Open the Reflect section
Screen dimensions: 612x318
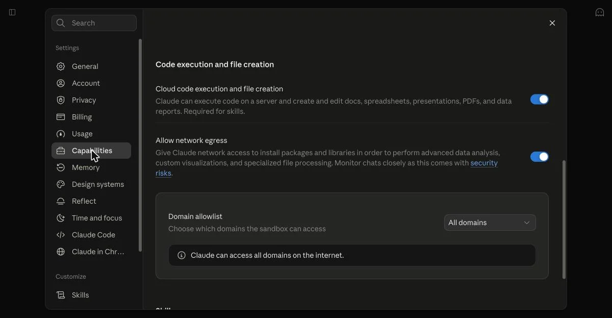pos(91,201)
